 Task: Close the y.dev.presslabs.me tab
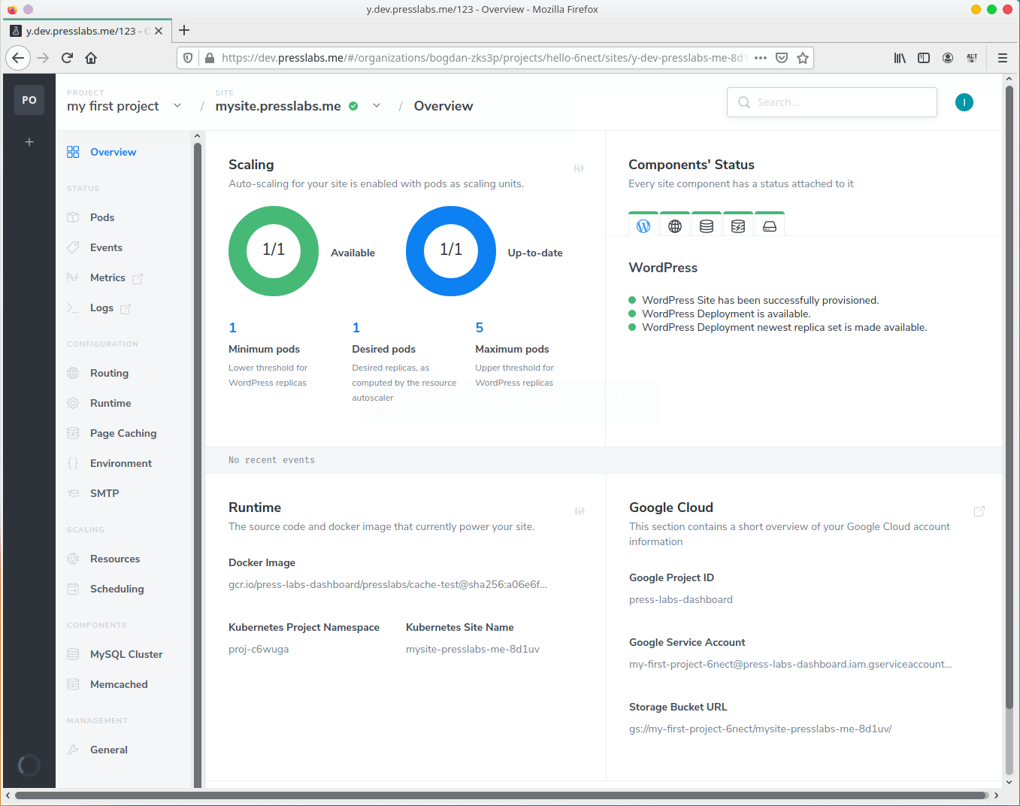coord(159,31)
